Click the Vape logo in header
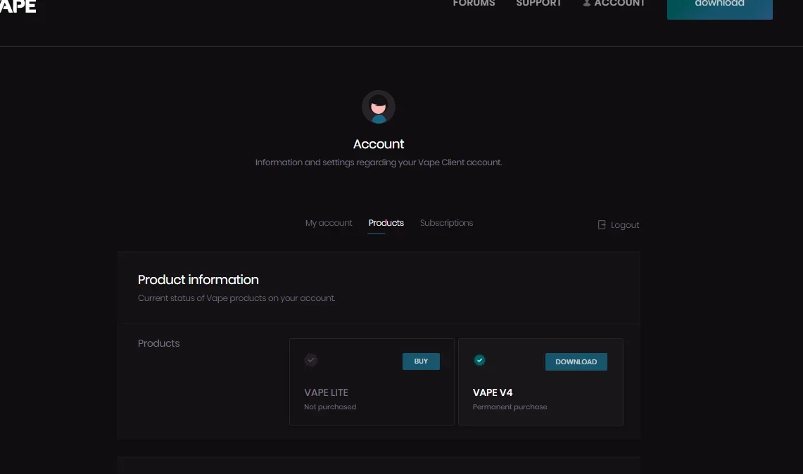The height and width of the screenshot is (474, 803). pos(18,6)
